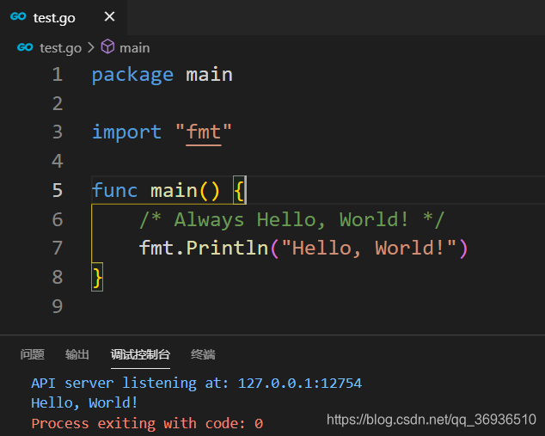Click the "import" keyword
This screenshot has width=545, height=436.
126,132
